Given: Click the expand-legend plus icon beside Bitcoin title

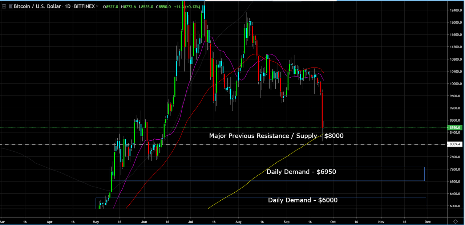Looking at the screenshot, I should (x=4, y=6).
